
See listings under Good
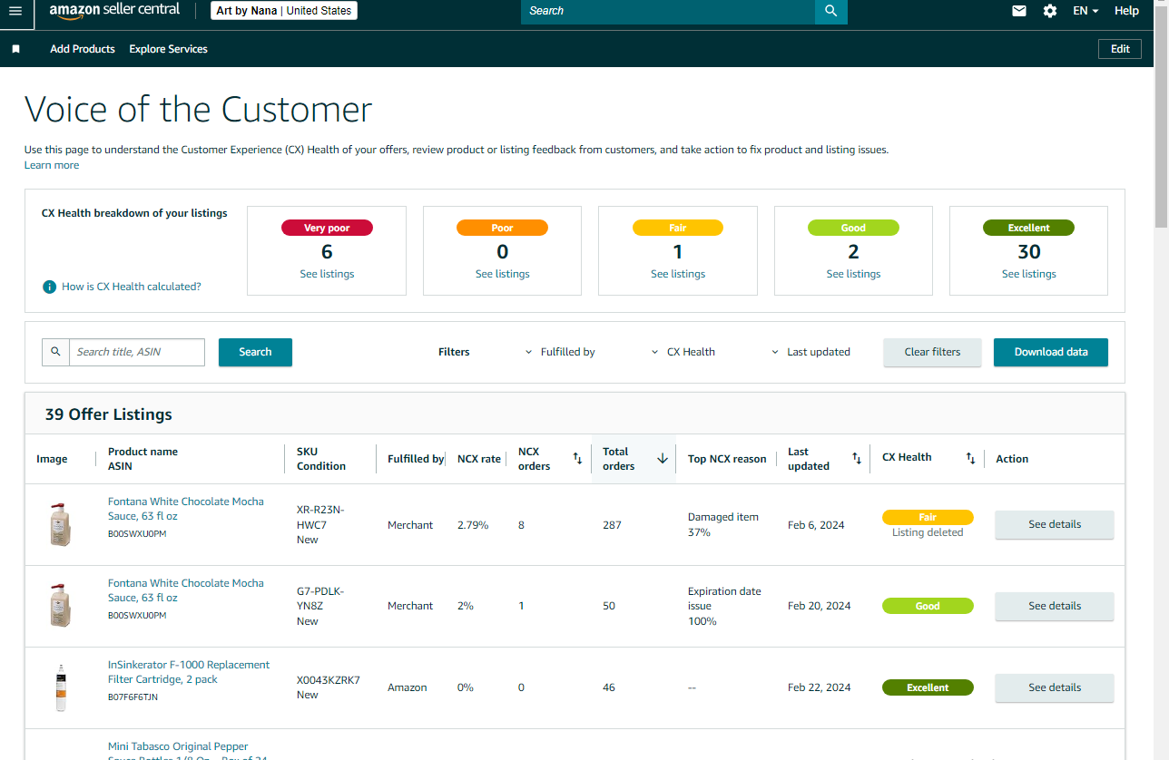[x=853, y=274]
